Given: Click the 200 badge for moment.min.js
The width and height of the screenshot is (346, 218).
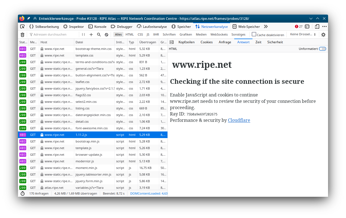Looking at the screenshot, I should tap(23, 168).
